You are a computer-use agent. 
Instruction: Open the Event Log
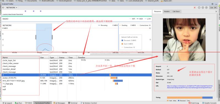pos(194,103)
